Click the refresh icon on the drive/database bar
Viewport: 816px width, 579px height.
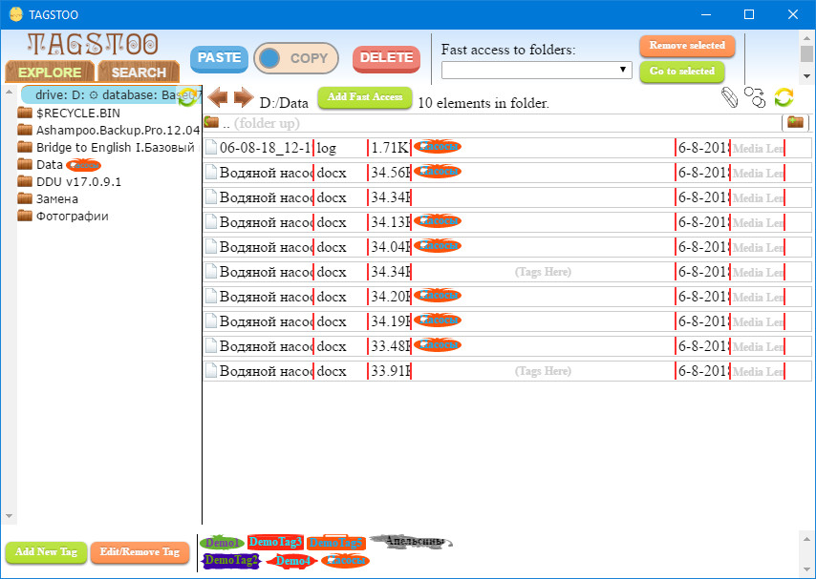[188, 96]
